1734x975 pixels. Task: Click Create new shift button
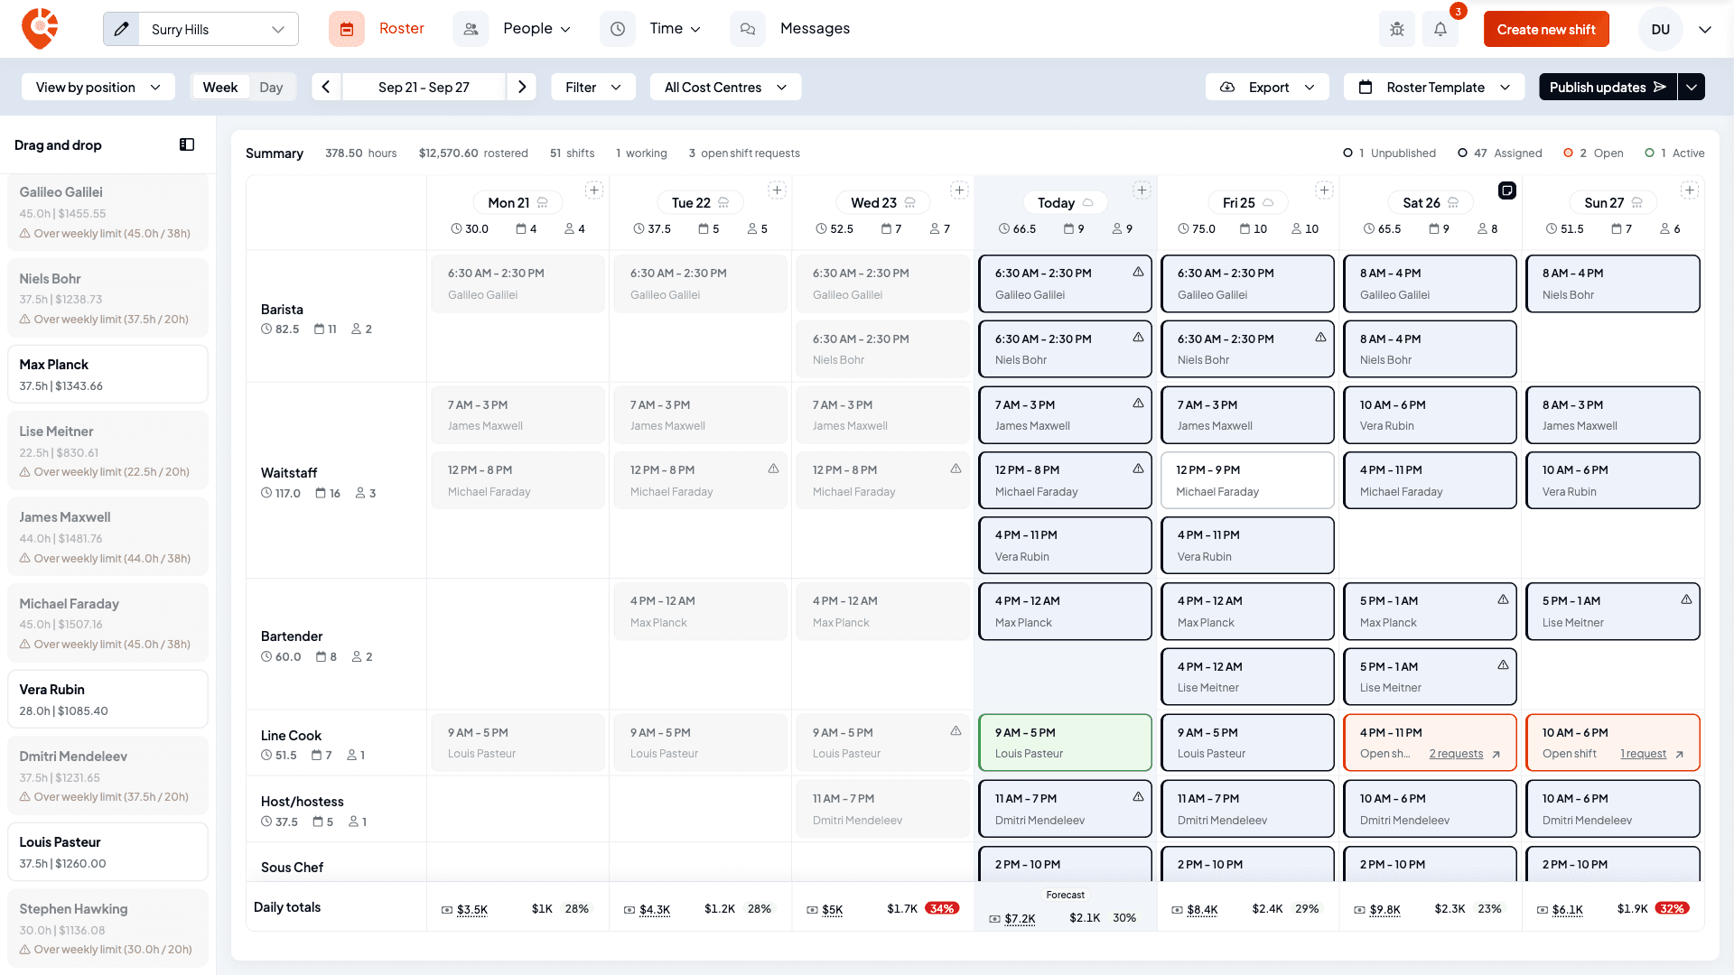pos(1546,29)
